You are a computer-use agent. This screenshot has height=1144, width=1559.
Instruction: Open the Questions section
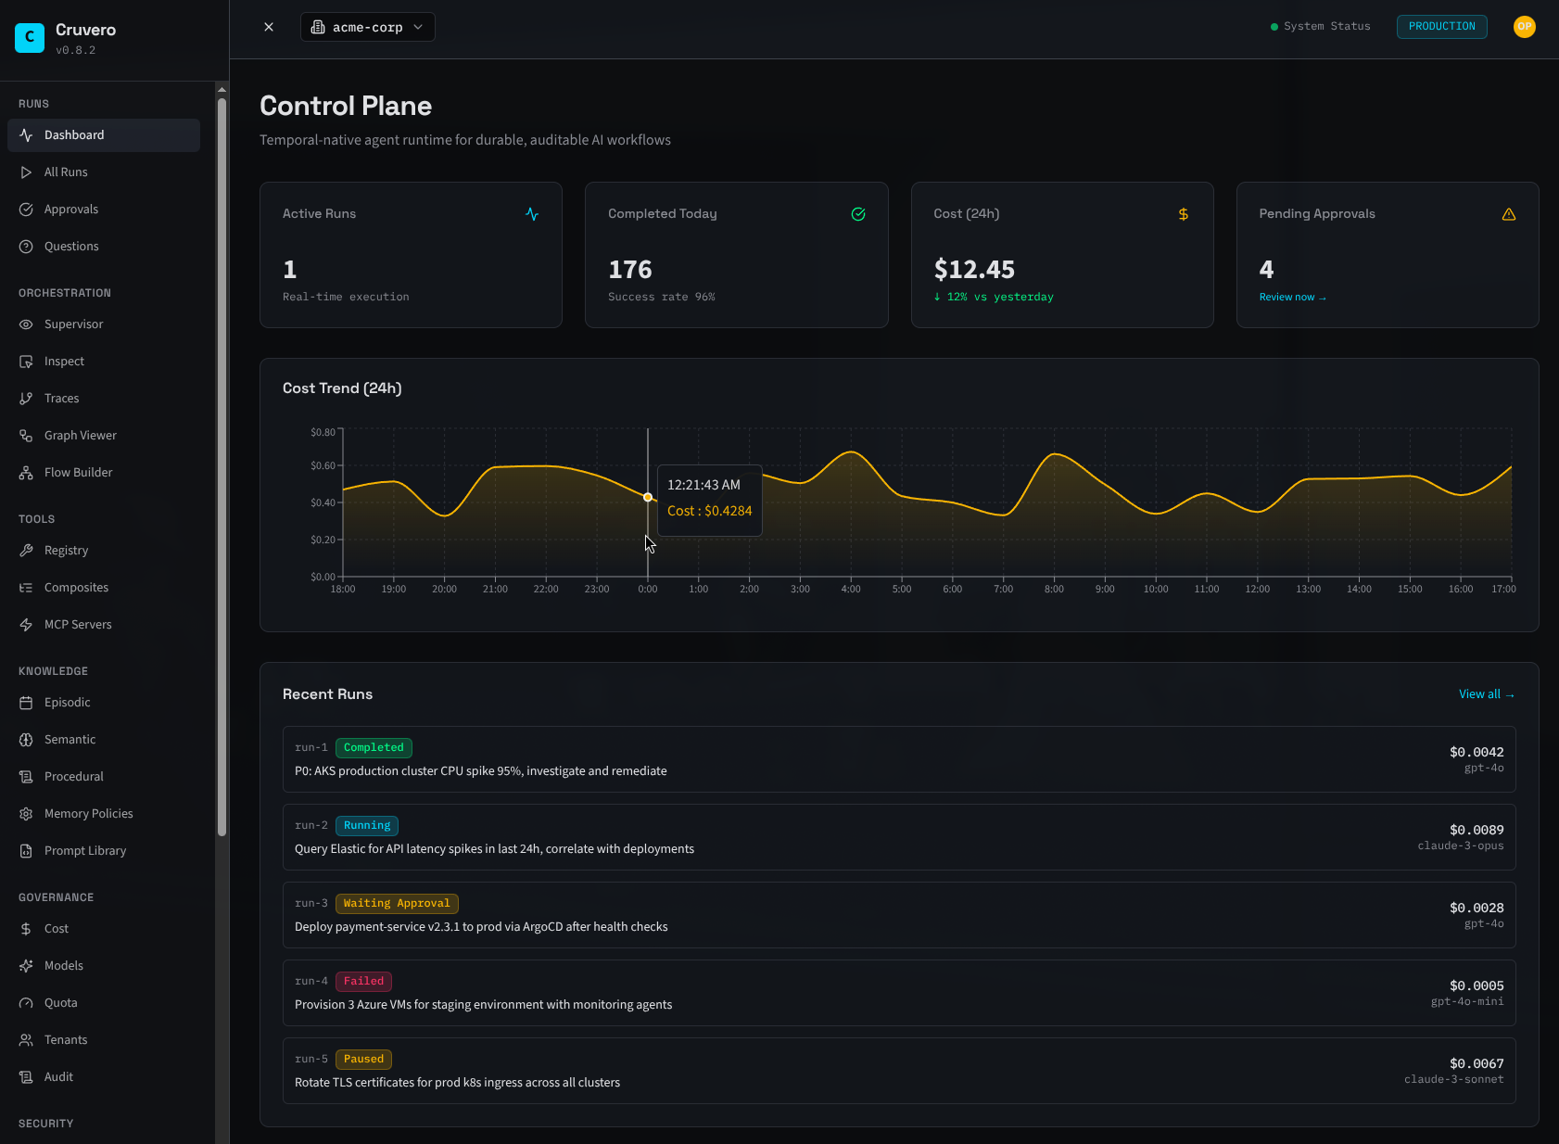click(71, 246)
